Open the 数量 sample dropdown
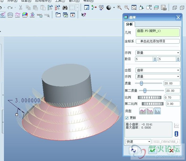The image size is (186, 161). point(158,53)
